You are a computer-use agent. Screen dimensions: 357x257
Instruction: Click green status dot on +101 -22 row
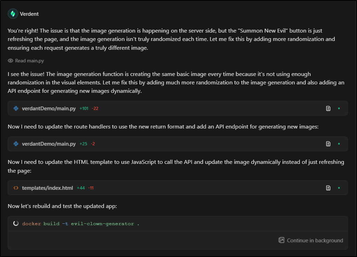coord(339,109)
